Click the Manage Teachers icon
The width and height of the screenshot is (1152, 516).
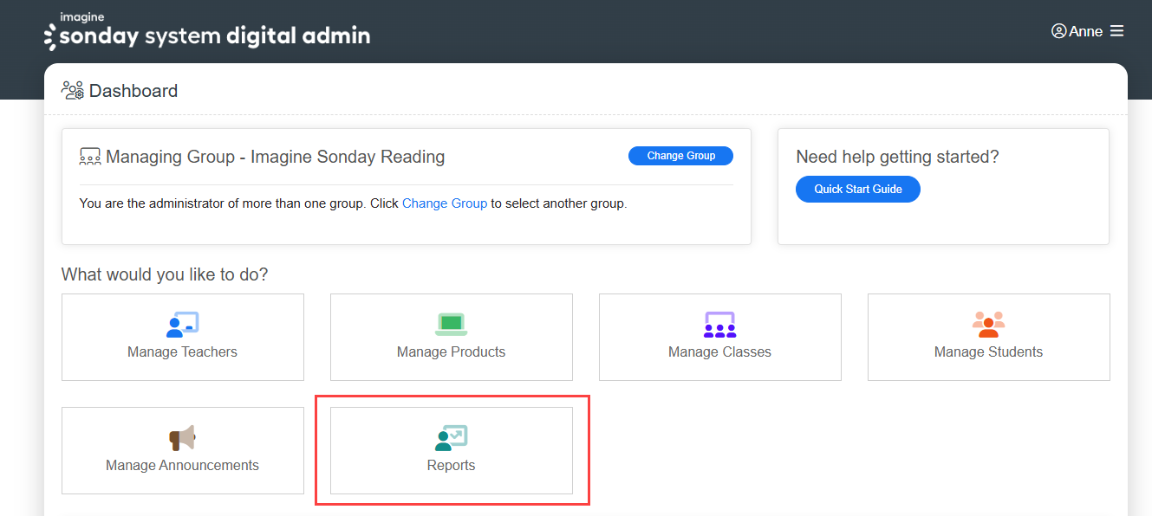pos(182,325)
